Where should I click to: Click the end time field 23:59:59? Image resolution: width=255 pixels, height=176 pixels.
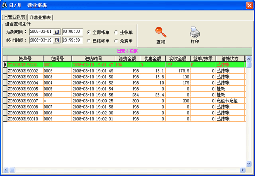coord(72,40)
